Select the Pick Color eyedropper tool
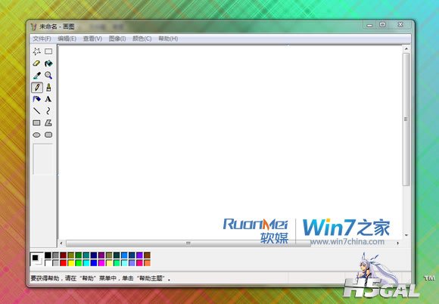 point(36,76)
